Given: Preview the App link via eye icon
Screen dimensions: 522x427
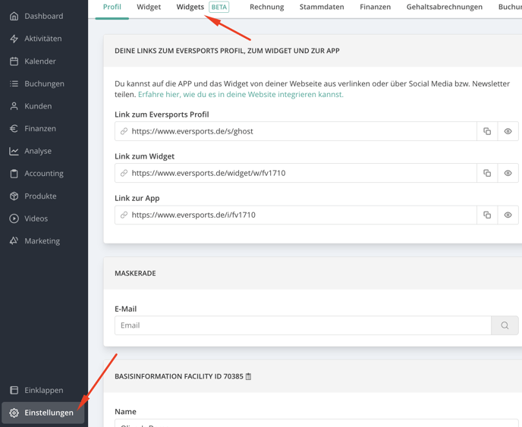Looking at the screenshot, I should pyautogui.click(x=508, y=215).
